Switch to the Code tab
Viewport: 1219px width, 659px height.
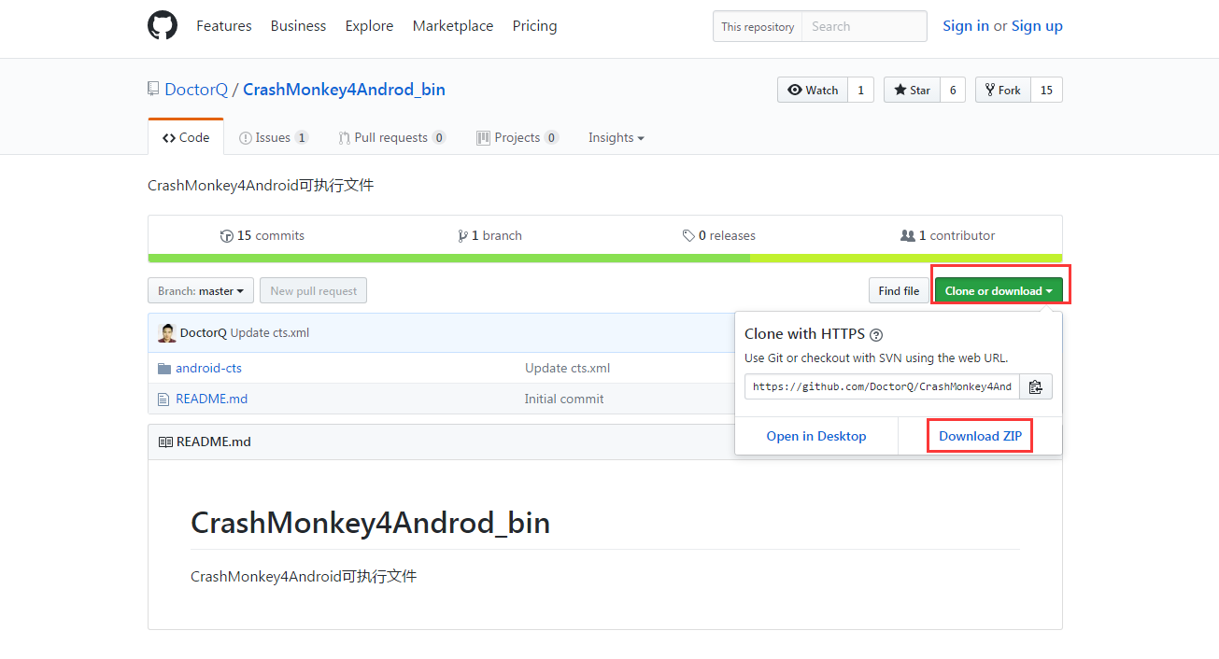[x=186, y=137]
